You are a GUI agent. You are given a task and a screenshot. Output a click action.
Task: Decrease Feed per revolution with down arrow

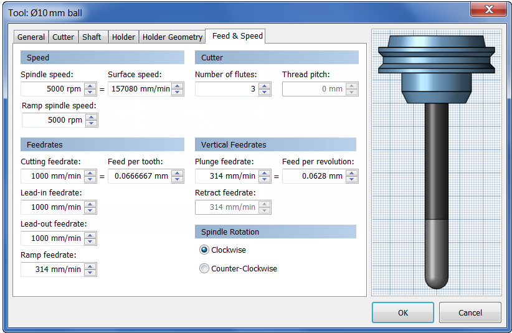(x=352, y=179)
